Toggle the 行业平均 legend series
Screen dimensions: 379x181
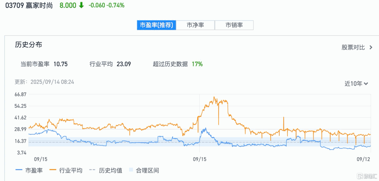pos(66,170)
